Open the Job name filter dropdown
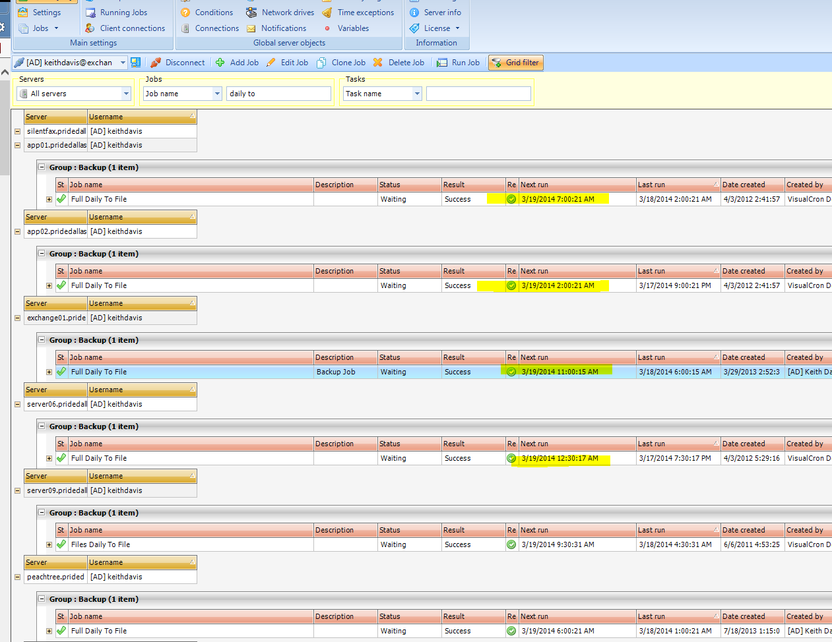 (217, 94)
